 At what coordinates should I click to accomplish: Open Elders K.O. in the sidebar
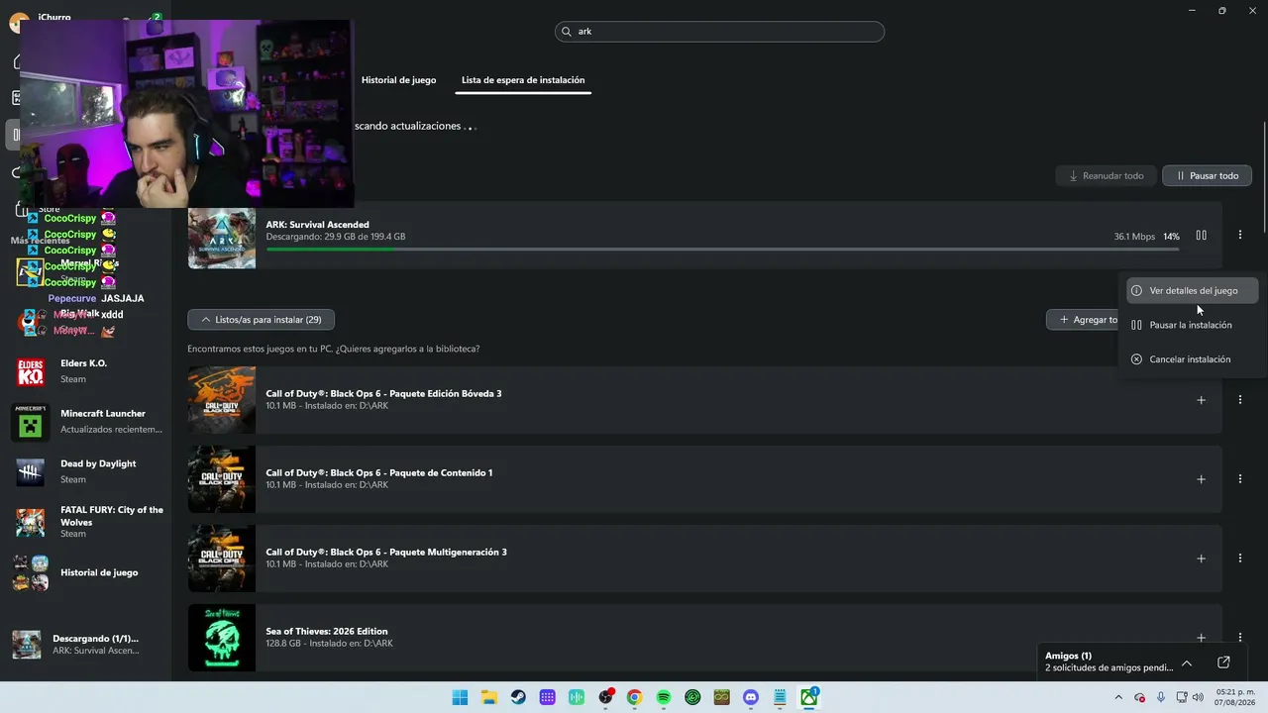(x=87, y=371)
